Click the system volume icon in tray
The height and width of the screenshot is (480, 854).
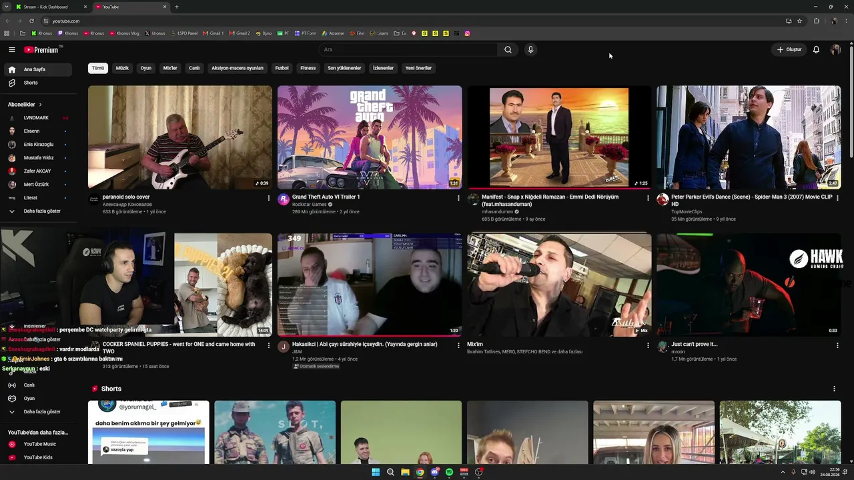point(812,472)
